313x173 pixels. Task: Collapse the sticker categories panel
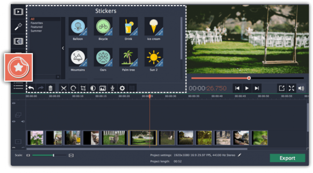click(x=63, y=48)
